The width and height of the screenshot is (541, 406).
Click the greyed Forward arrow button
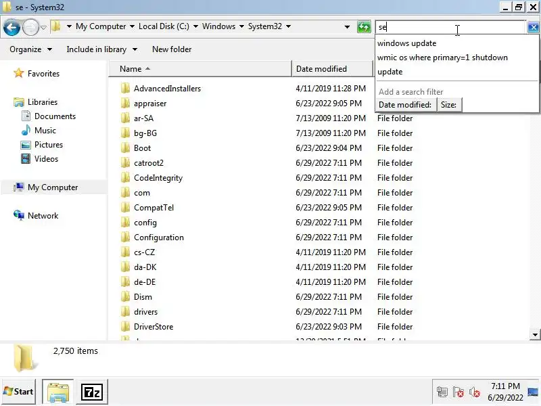30,27
